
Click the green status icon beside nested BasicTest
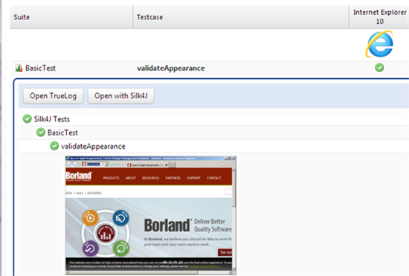pyautogui.click(x=41, y=132)
